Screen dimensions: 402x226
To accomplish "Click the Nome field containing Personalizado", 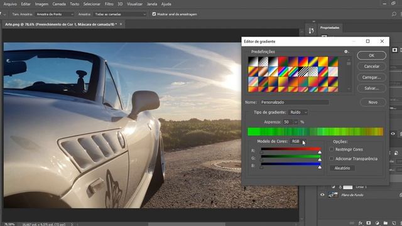I will [295, 102].
